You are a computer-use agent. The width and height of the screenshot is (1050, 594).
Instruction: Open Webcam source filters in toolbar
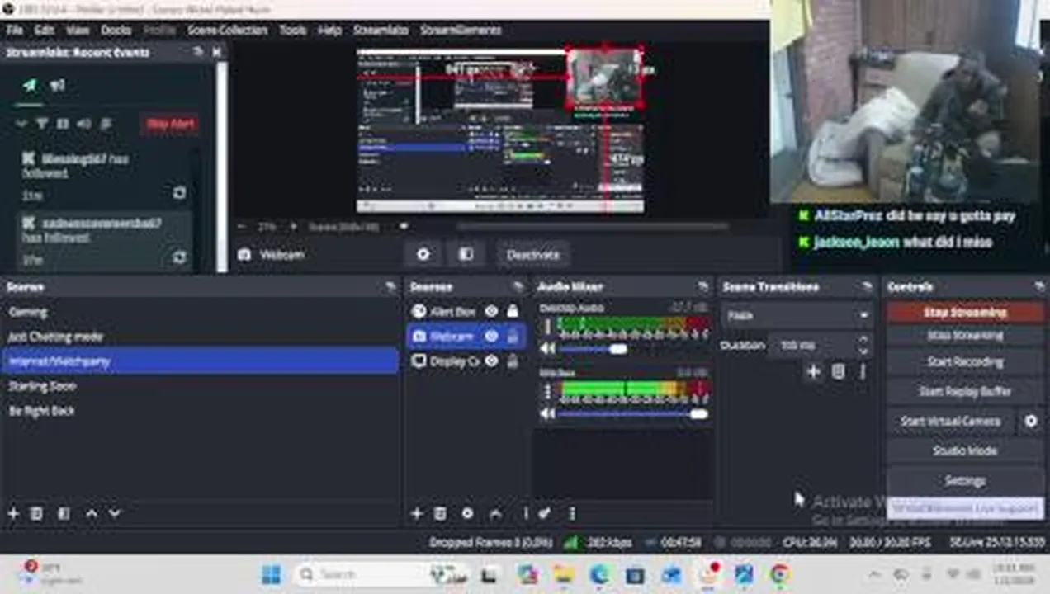coord(466,254)
